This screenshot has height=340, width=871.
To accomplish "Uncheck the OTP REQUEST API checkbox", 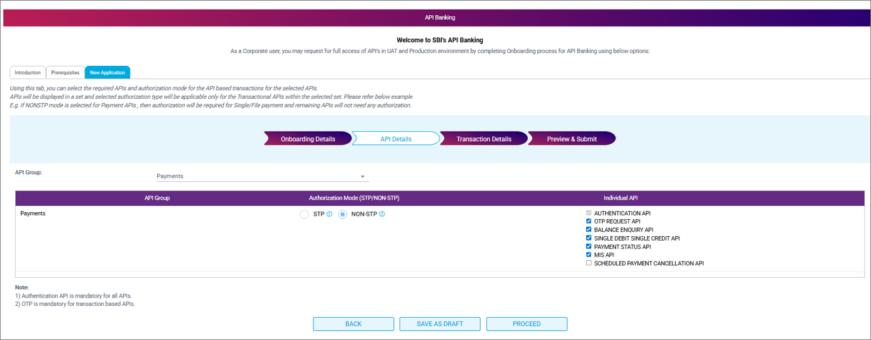I will [x=589, y=222].
